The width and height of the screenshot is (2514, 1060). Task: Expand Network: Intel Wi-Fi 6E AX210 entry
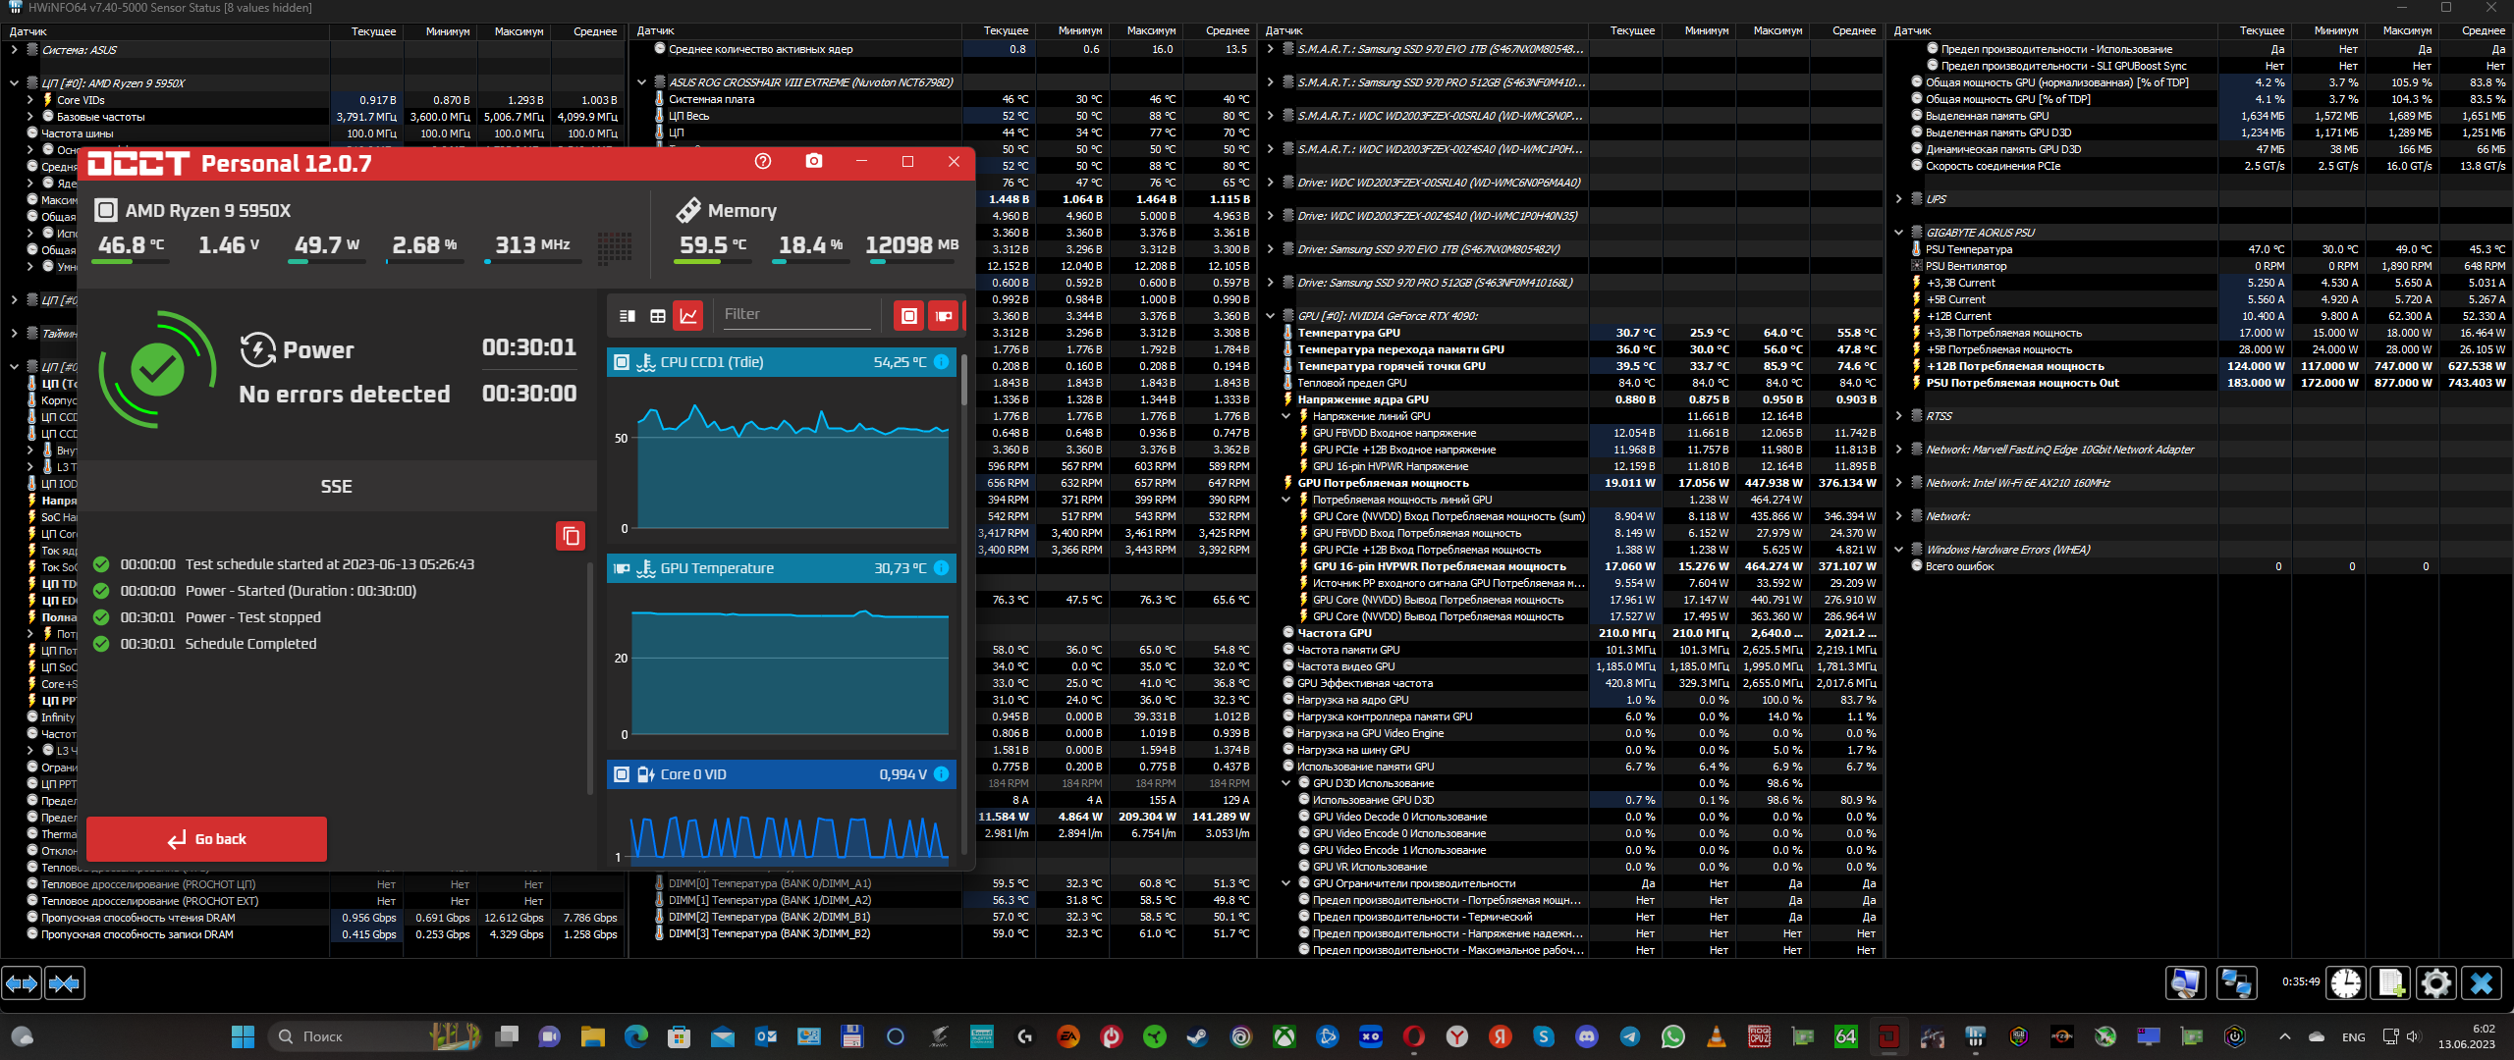click(1898, 483)
